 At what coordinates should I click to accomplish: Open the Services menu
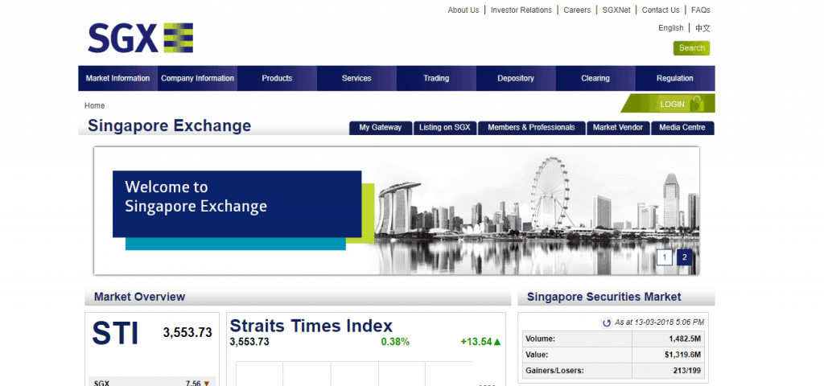[x=356, y=78]
